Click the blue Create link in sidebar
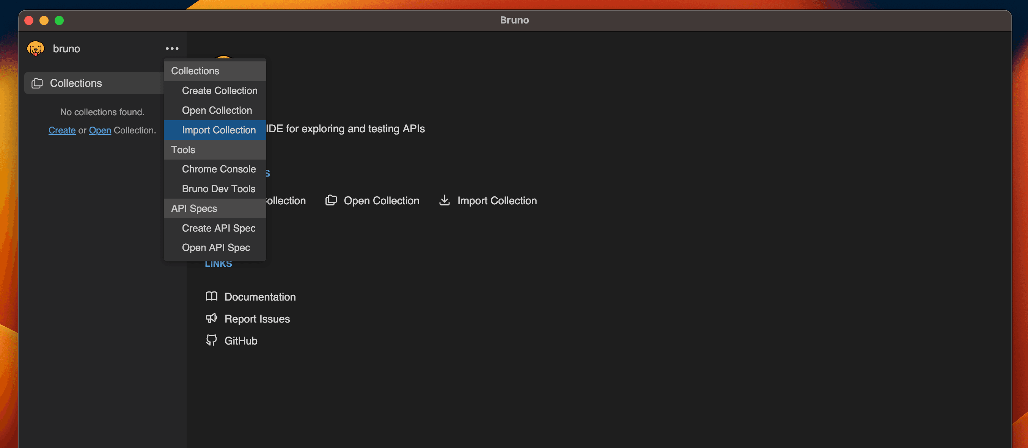 (x=62, y=130)
